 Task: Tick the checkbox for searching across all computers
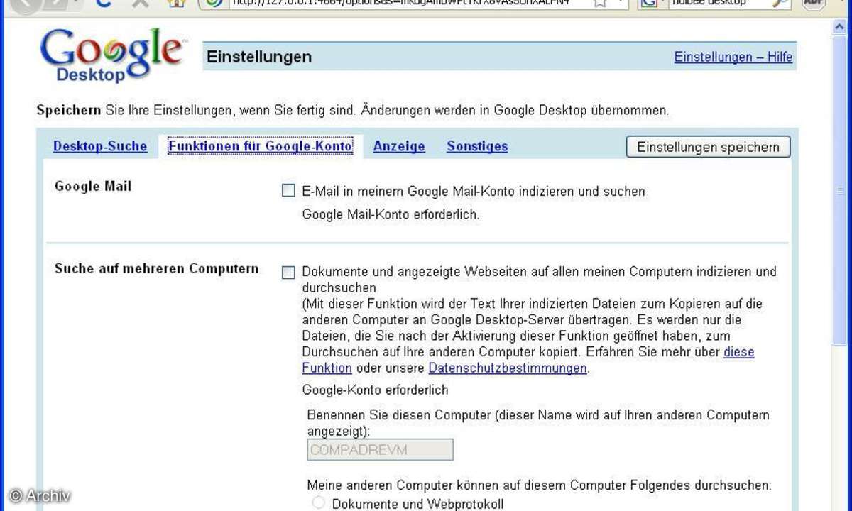[288, 273]
